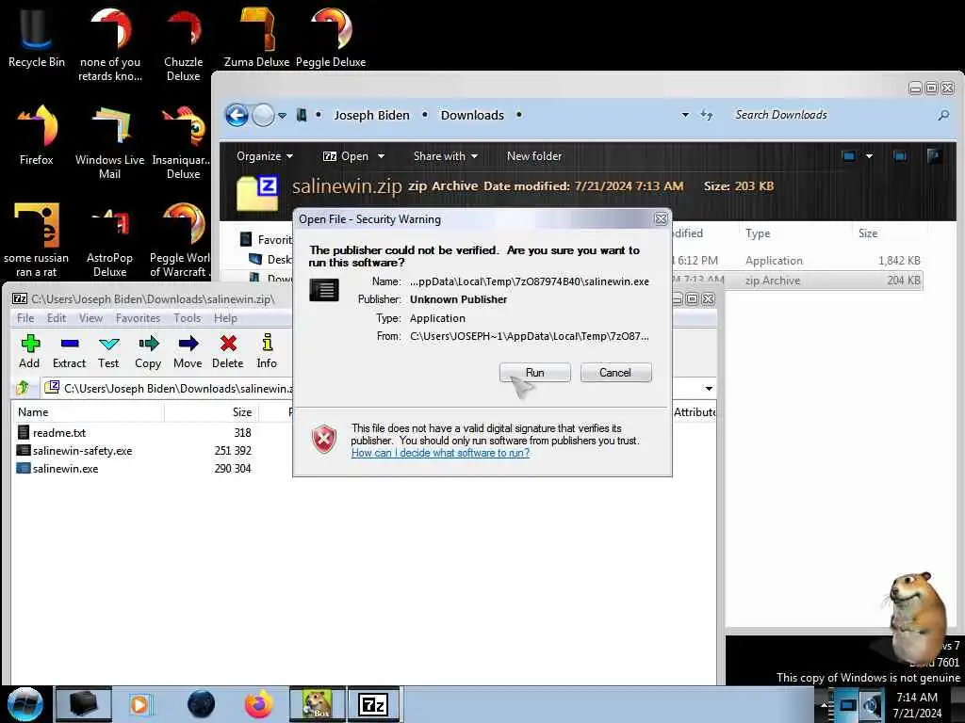Click the Move icon in 7-Zip toolbar

188,352
